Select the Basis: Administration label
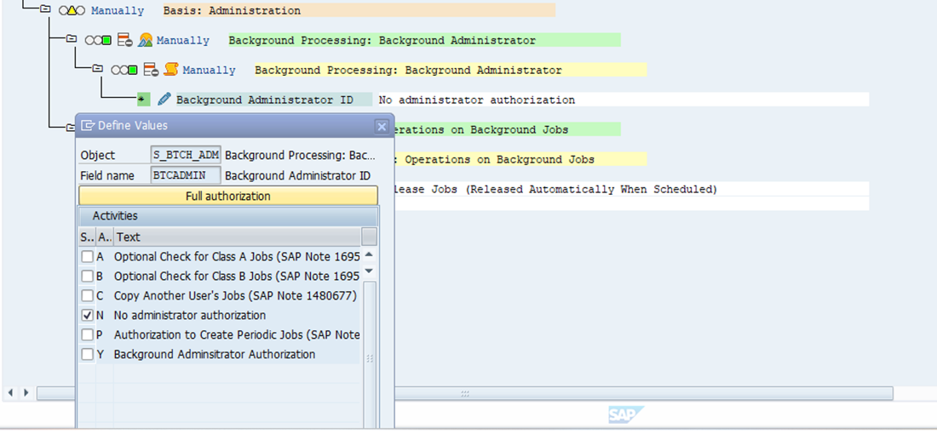Screen dimensions: 937x434 click(x=359, y=11)
